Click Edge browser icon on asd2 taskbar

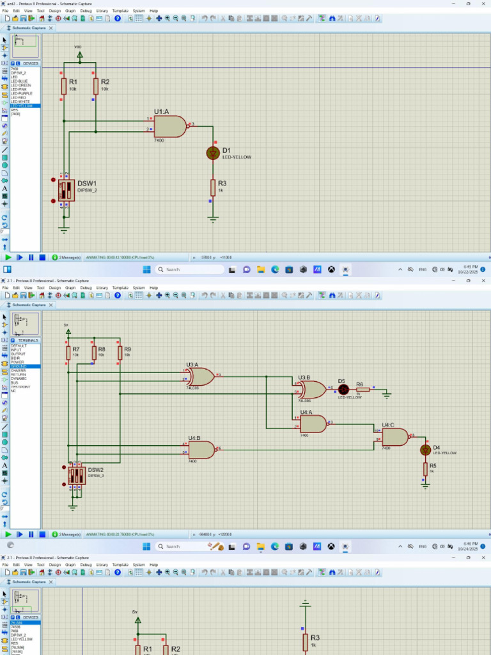click(275, 269)
